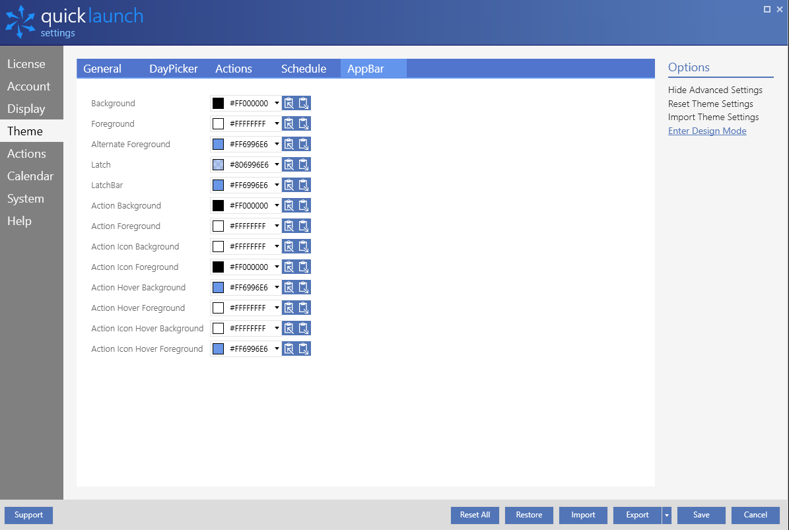This screenshot has width=789, height=530.
Task: Click Background row clipboard icon with down-right arrow
Action: pyautogui.click(x=304, y=103)
